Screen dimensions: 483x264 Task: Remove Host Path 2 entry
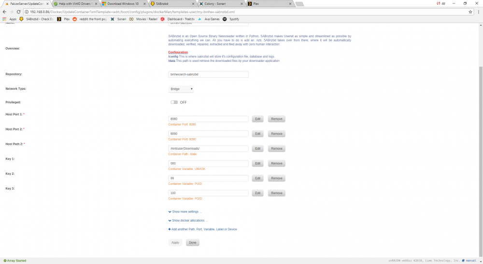277,148
